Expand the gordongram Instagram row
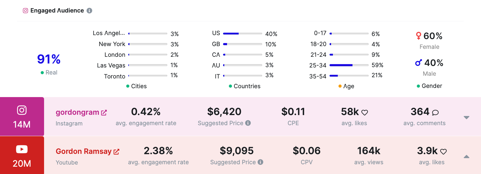 coord(466,118)
